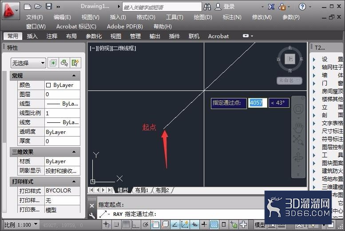Click the Open file folder icon
345x231 pixels.
[x=38, y=7]
